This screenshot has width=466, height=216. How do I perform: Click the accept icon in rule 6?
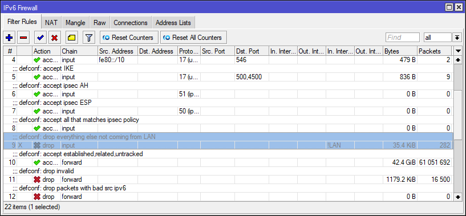[37, 94]
